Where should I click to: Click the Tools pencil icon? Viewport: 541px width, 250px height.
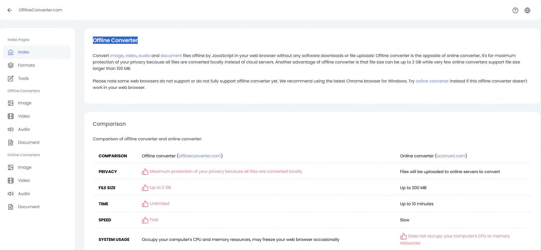[11, 78]
